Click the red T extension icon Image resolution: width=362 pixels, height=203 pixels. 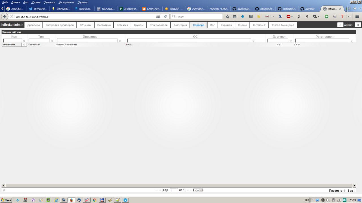343,16
